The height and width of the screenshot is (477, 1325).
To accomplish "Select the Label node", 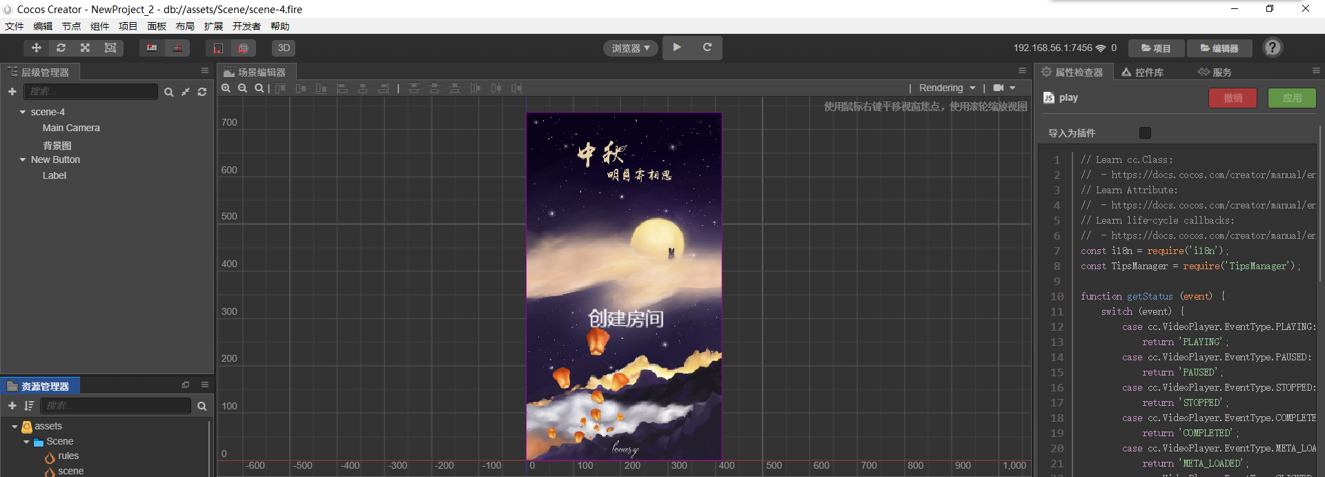I will (55, 175).
